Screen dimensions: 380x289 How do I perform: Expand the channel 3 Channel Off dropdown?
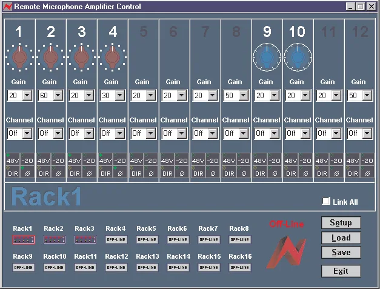click(x=82, y=133)
